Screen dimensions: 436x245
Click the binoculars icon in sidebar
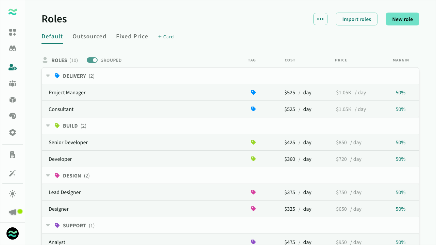coord(13,49)
